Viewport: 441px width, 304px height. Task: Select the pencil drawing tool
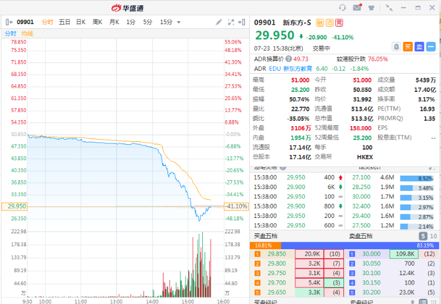[x=219, y=22]
